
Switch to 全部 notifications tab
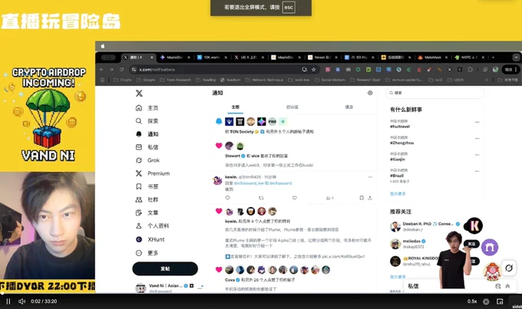[x=236, y=107]
